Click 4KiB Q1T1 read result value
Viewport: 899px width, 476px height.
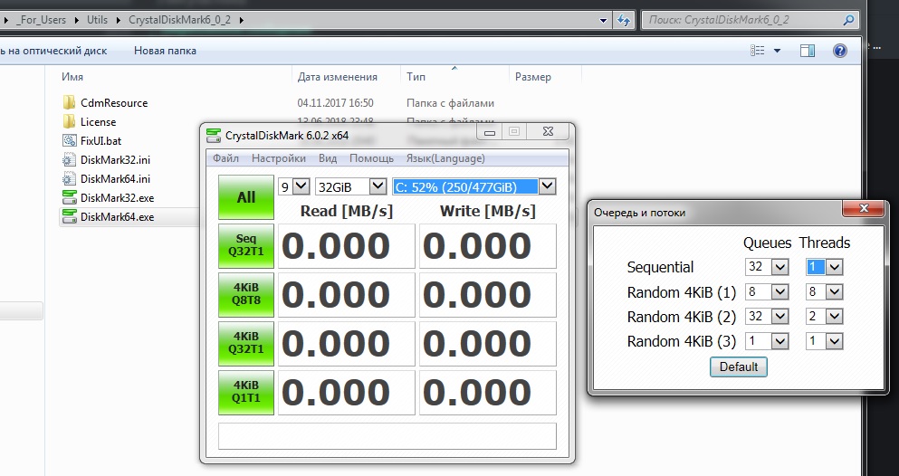point(347,393)
